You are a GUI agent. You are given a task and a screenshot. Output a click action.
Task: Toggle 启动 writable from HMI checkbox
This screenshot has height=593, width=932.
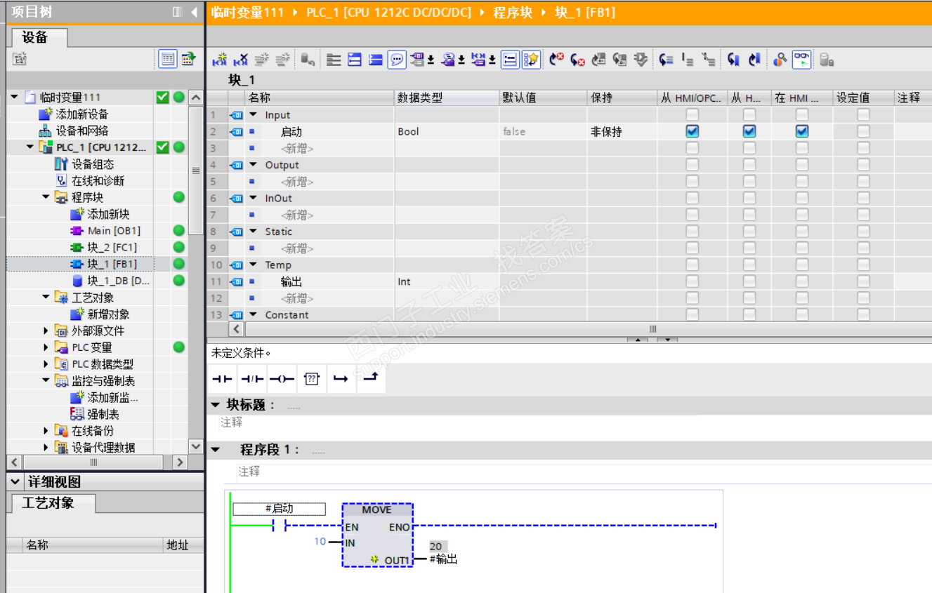(749, 131)
